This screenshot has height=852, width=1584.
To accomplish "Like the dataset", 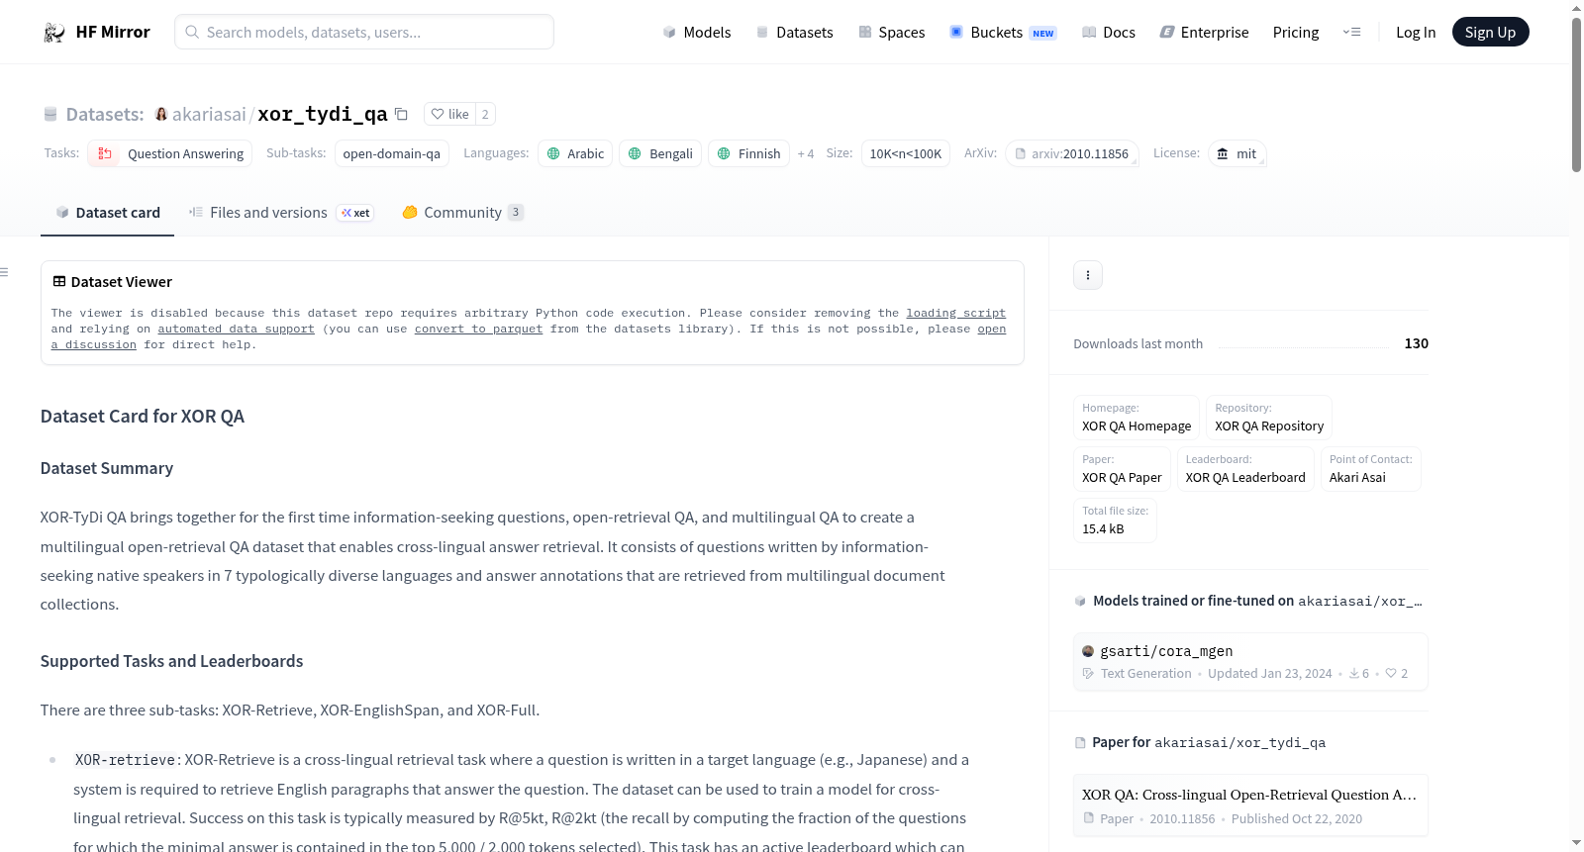I will (x=450, y=114).
